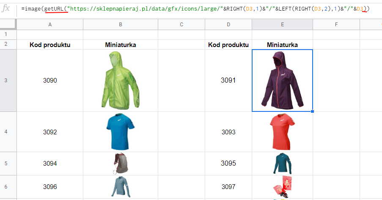This screenshot has height=200, width=382.
Task: Select column D header
Action: [x=228, y=25]
